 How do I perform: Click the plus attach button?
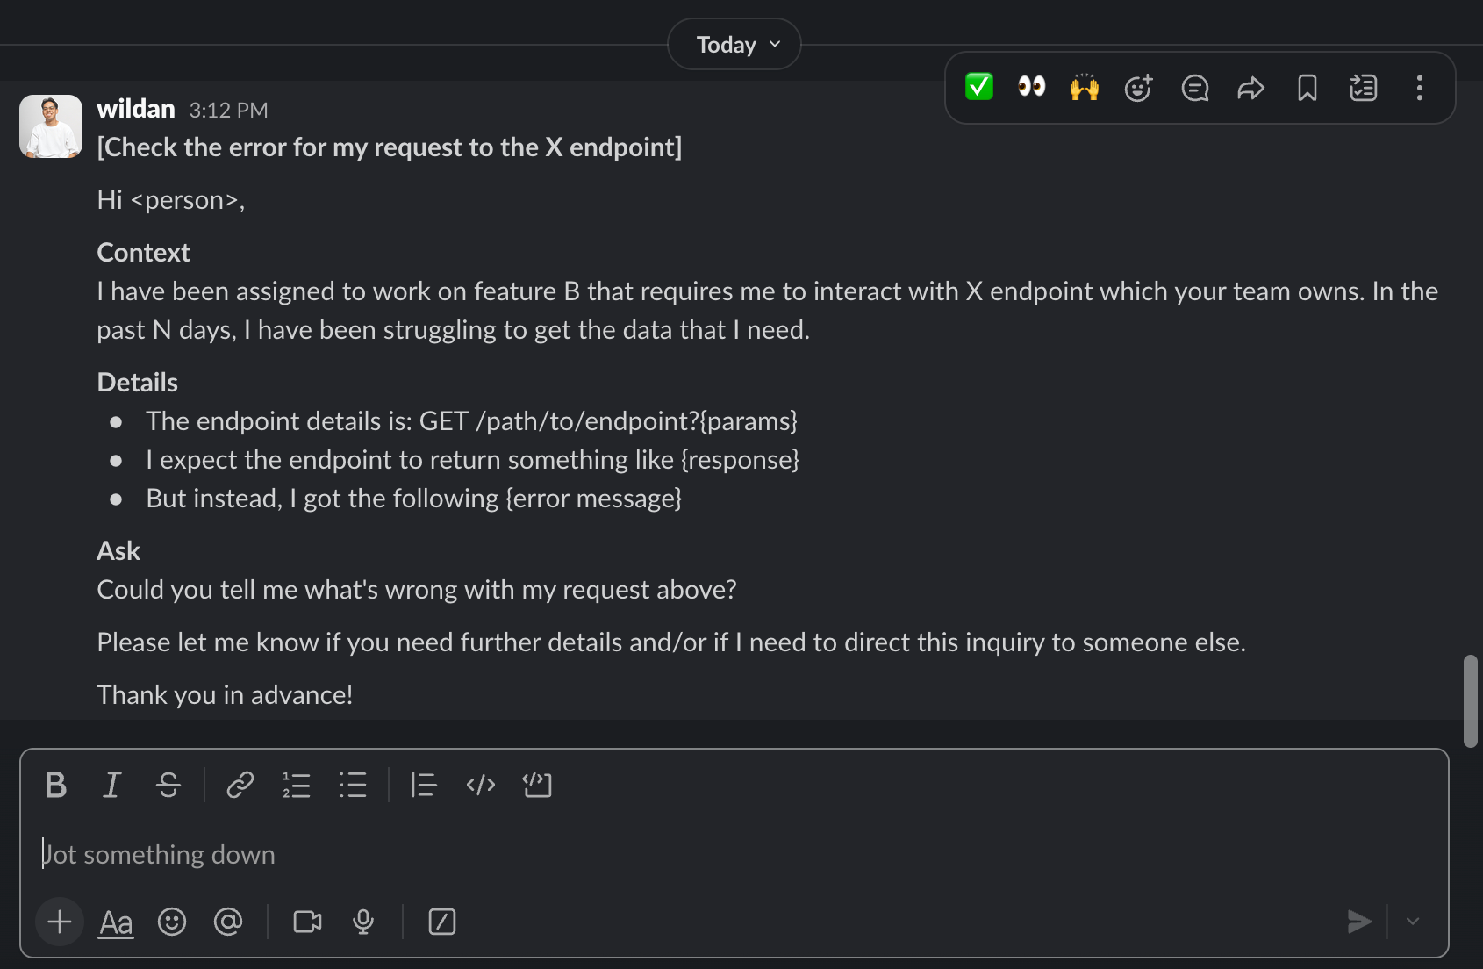coord(60,922)
